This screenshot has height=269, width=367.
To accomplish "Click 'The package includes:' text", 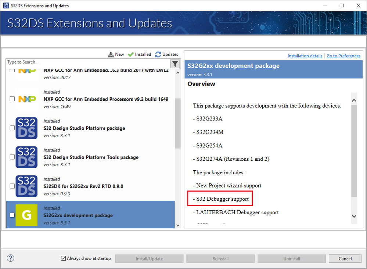I will pyautogui.click(x=219, y=172).
